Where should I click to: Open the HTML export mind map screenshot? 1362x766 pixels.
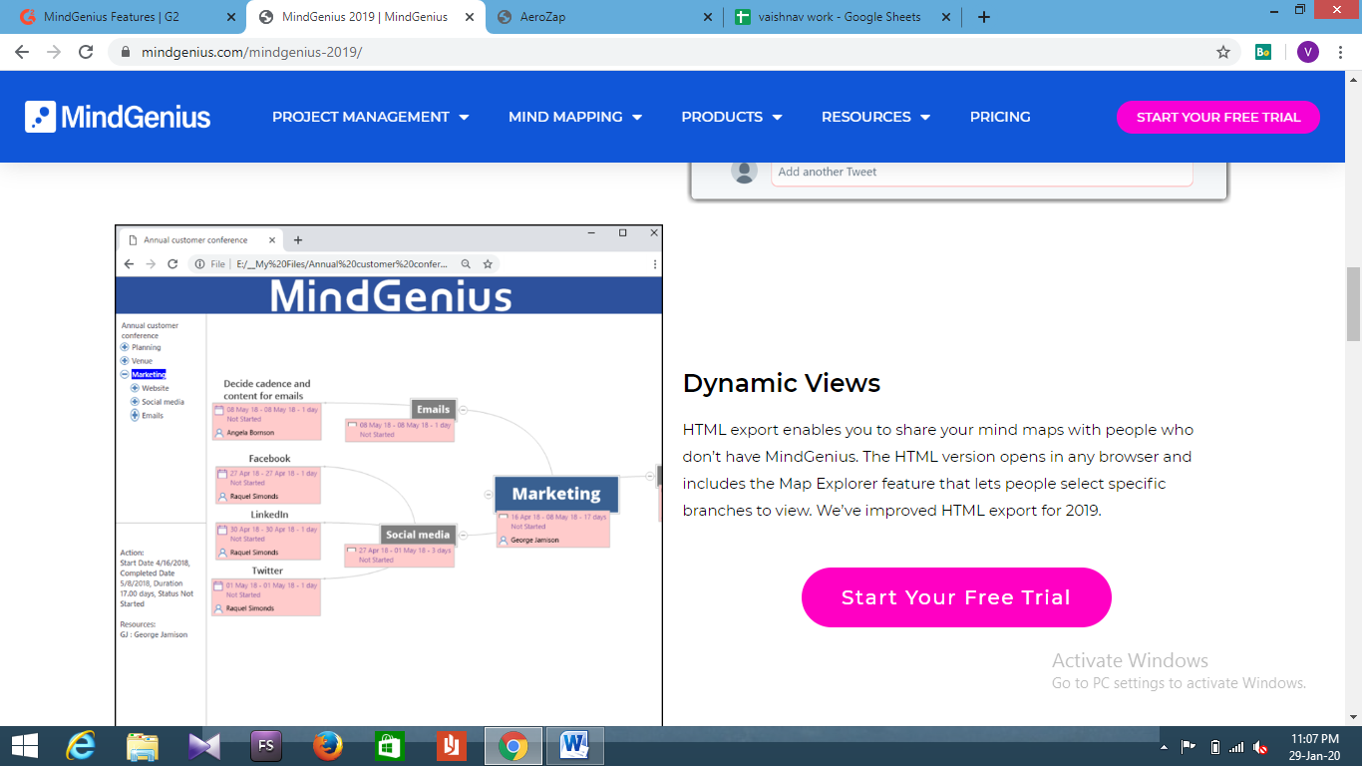coord(389,476)
